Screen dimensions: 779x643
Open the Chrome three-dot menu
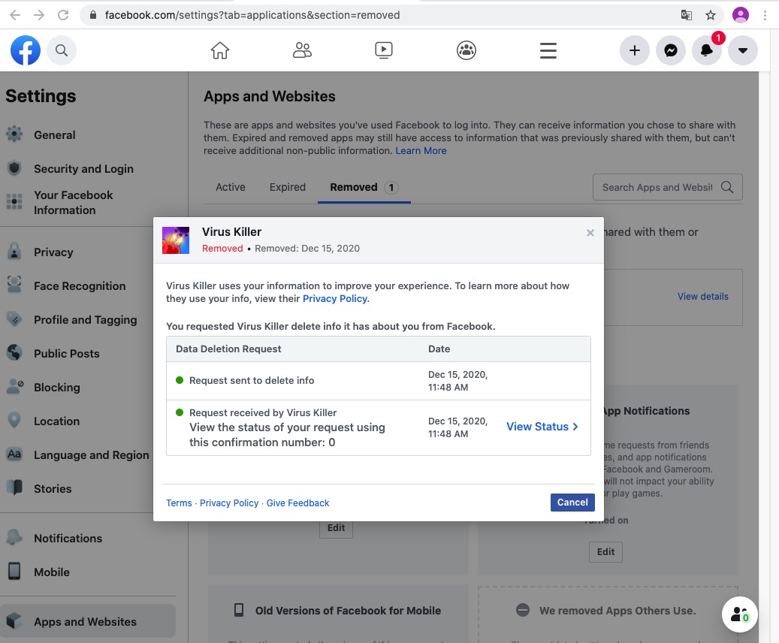coord(765,15)
